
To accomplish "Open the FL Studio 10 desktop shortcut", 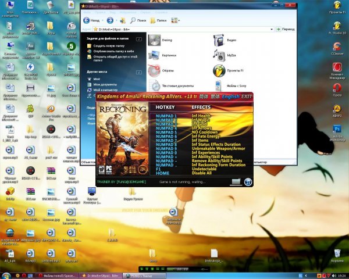I will (337, 28).
